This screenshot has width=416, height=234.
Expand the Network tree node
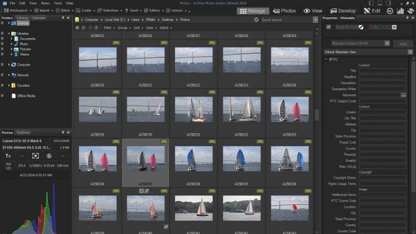pos(9,75)
